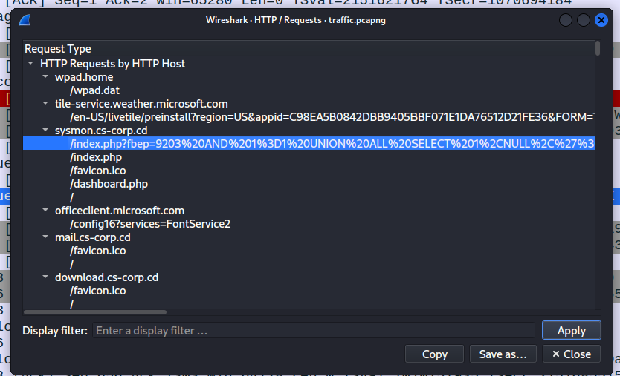Select the / row under download.cs-corp.cd
Image resolution: width=620 pixels, height=376 pixels.
[x=309, y=304]
